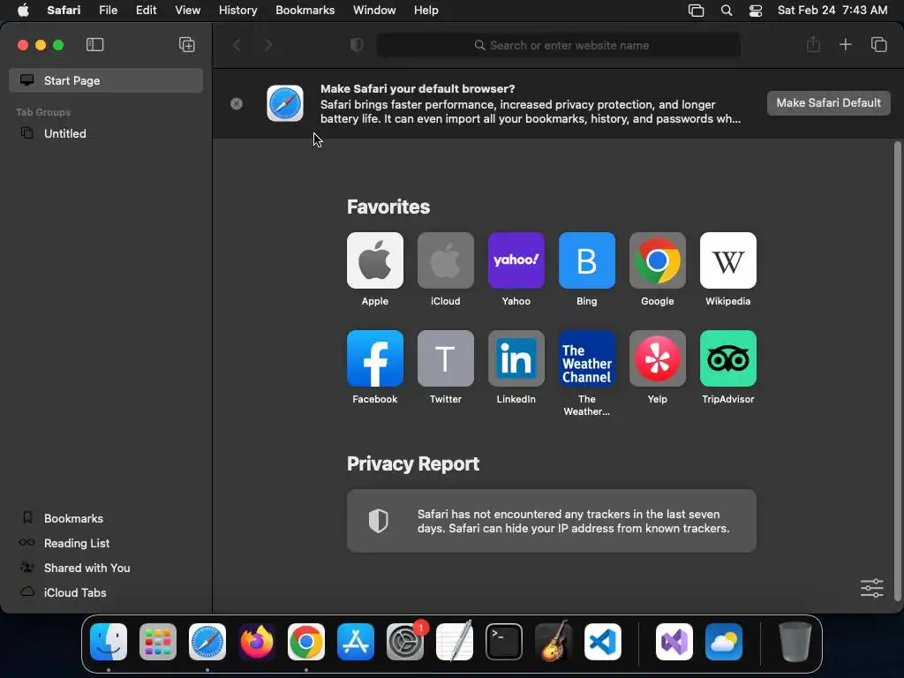
Task: Open Bookmarks in sidebar
Action: coord(106,518)
